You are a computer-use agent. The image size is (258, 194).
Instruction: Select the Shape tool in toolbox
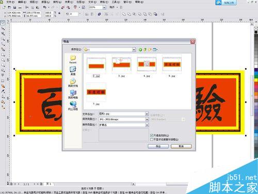3,28
